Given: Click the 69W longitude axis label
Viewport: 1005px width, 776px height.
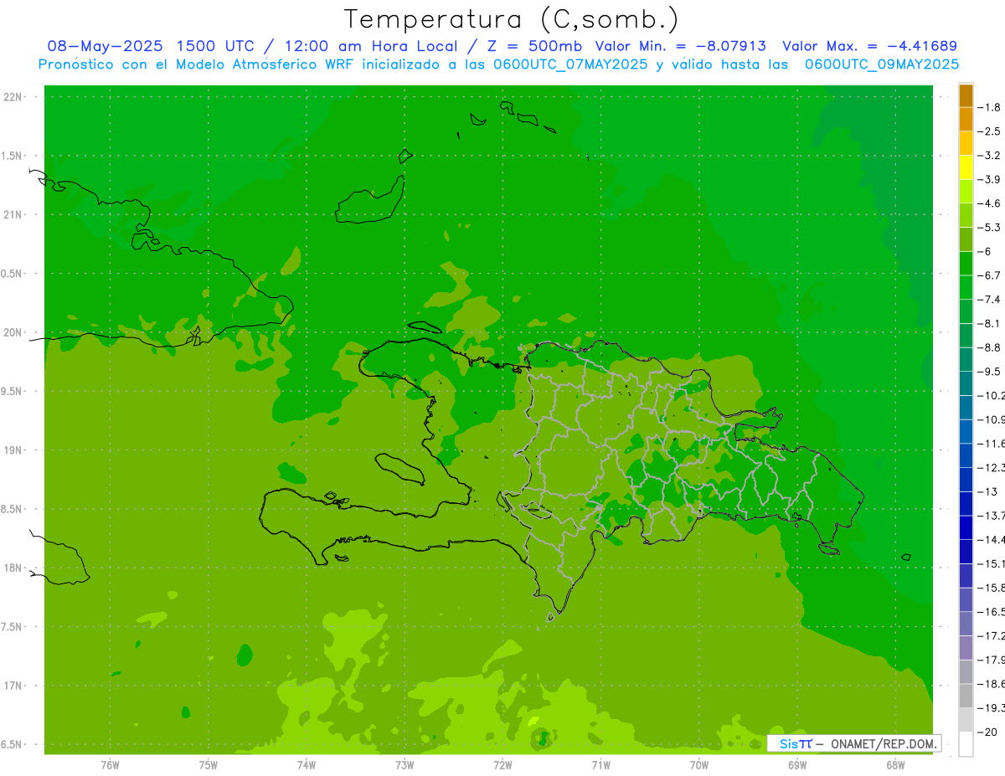Looking at the screenshot, I should click(797, 764).
